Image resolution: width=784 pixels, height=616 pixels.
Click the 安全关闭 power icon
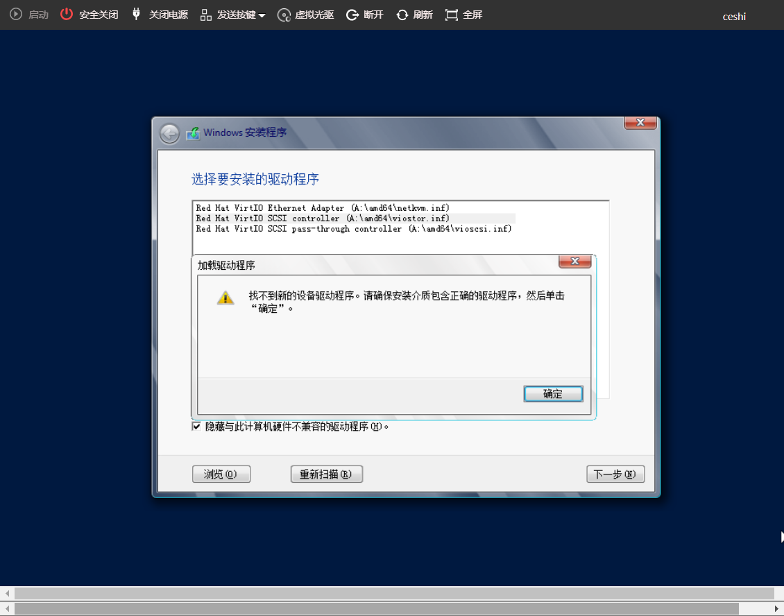pos(67,14)
